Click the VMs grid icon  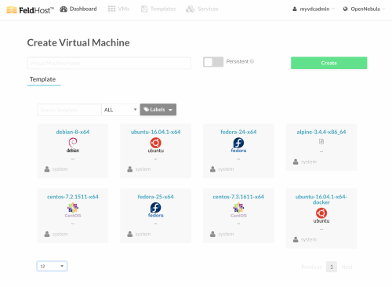[111, 9]
